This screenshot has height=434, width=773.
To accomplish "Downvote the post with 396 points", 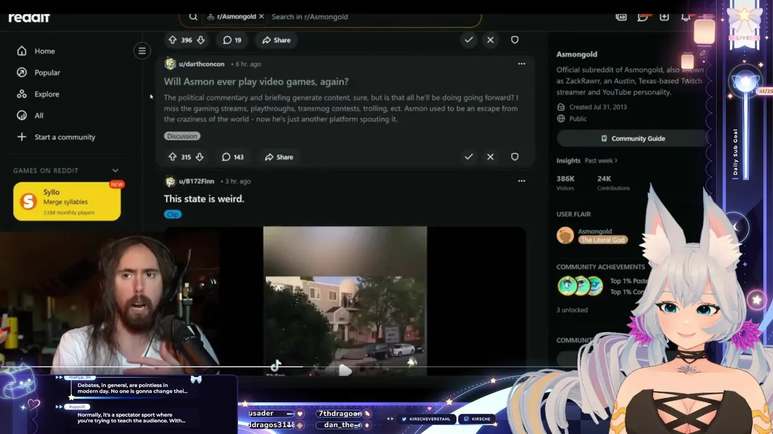I will click(x=200, y=40).
